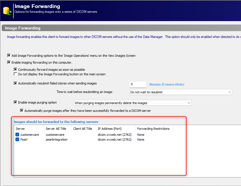The image size is (241, 186).
Task: Click the Server AE Title column header
Action: pyautogui.click(x=58, y=129)
